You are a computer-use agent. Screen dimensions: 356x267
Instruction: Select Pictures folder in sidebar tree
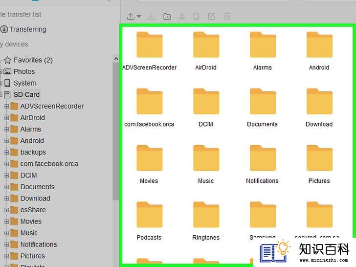click(x=28, y=256)
